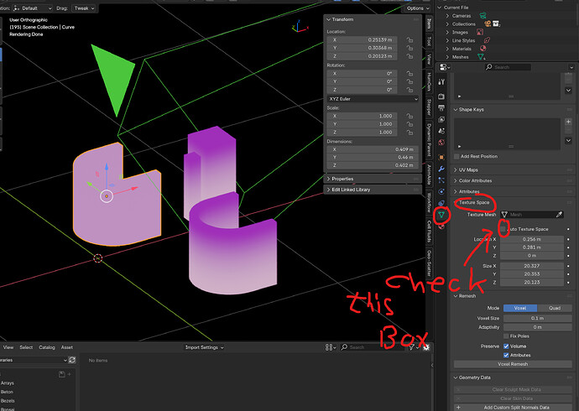Open the Object properties tab icon
The width and height of the screenshot is (579, 411).
(441, 157)
